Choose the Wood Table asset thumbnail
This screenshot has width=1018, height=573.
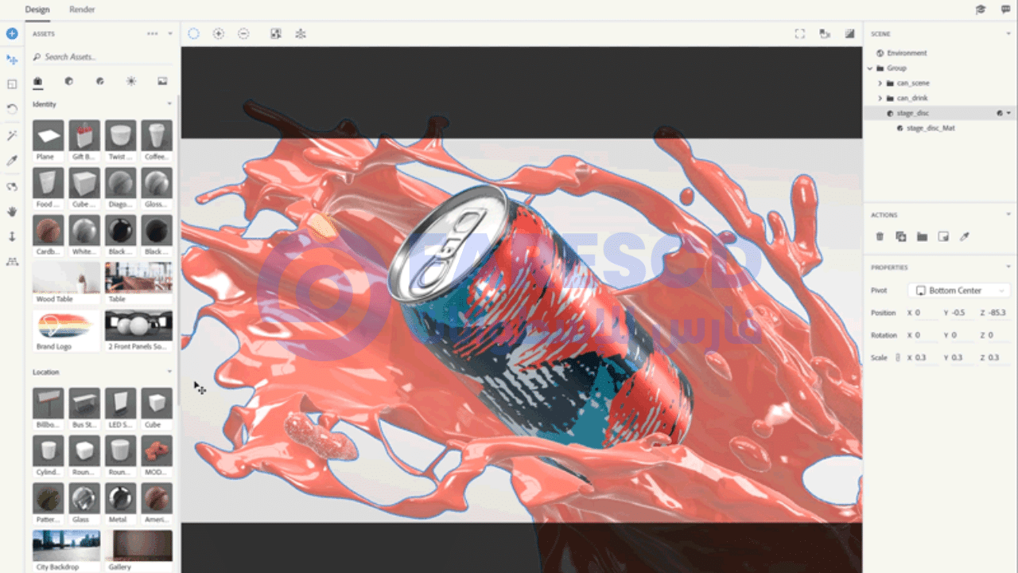point(66,279)
